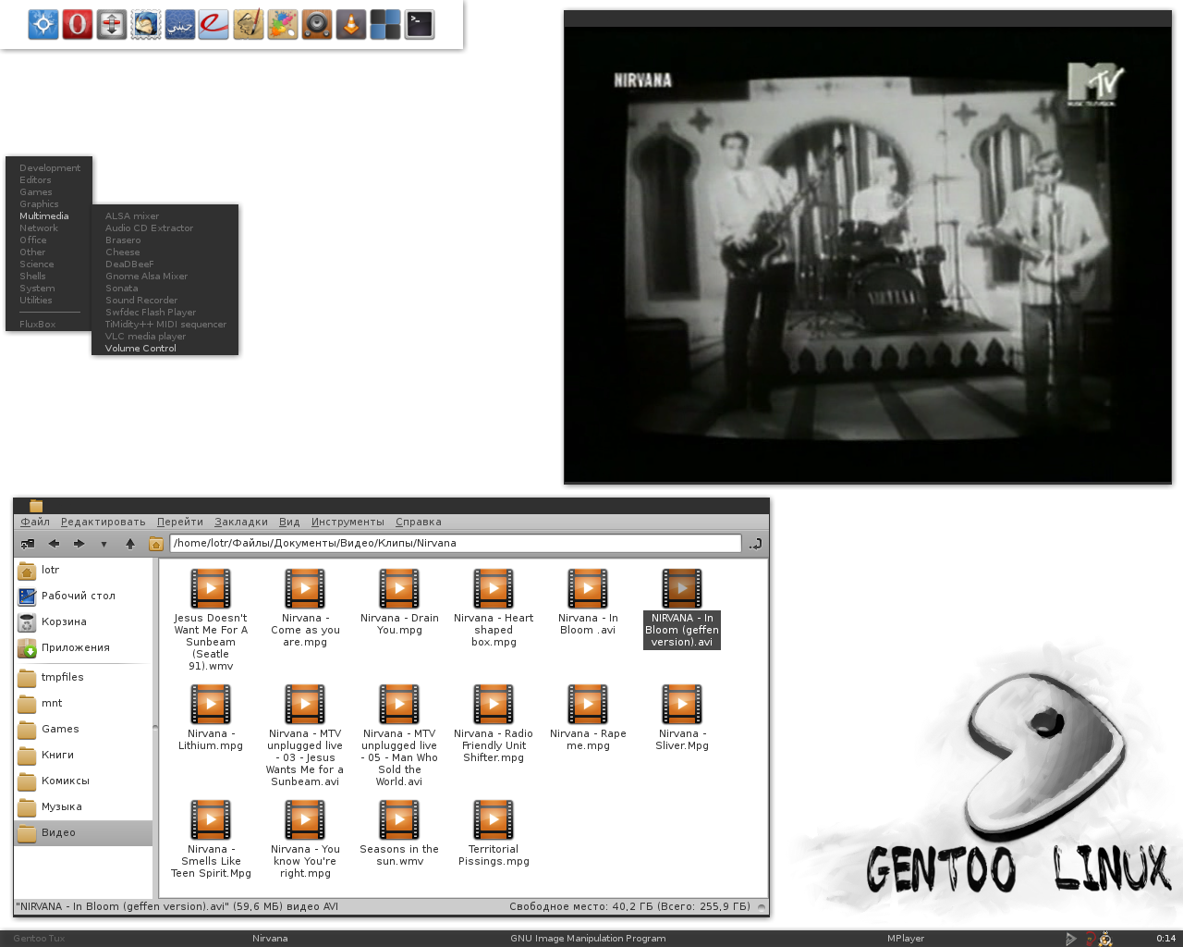Open Комиксы bookmark in the sidebar
The height and width of the screenshot is (947, 1183).
pos(83,781)
